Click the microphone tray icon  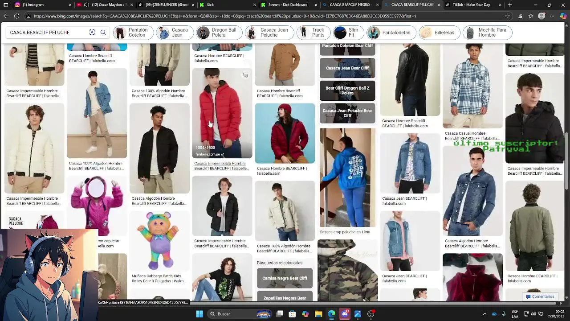pos(504,314)
